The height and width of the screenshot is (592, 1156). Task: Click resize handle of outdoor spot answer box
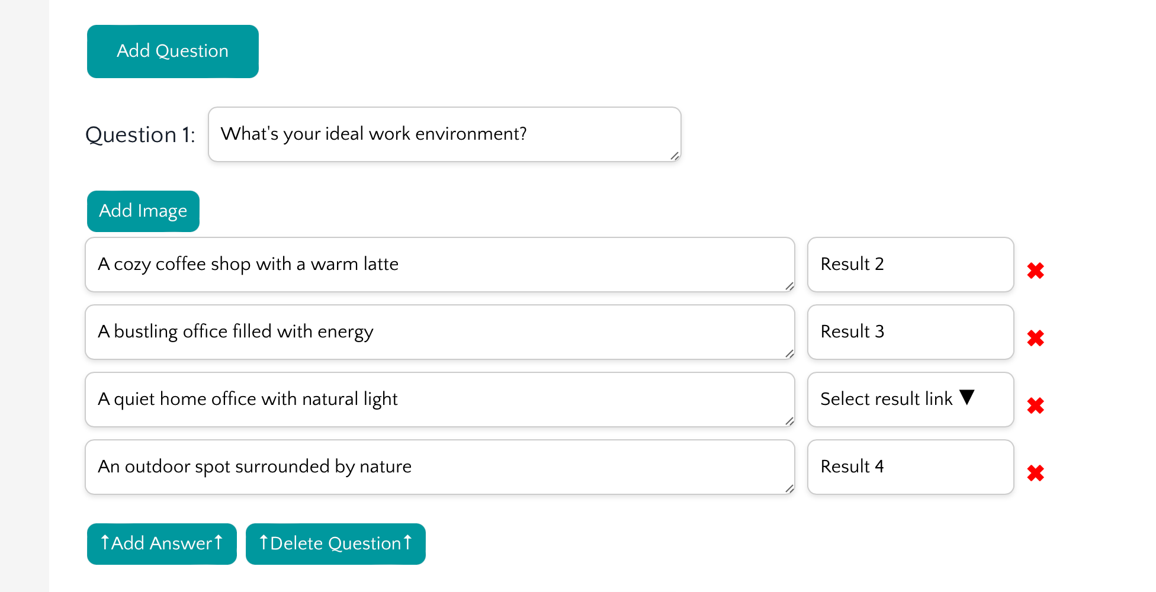(789, 488)
